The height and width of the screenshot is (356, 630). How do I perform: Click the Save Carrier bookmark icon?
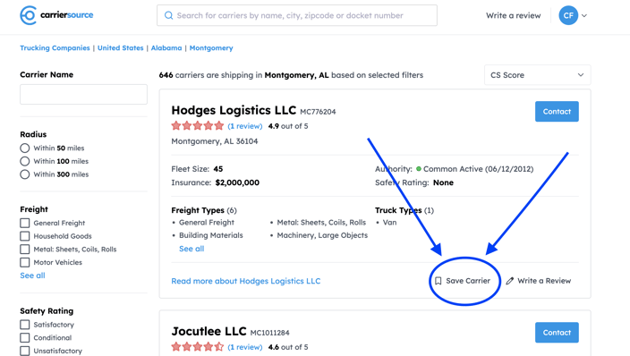(x=438, y=281)
